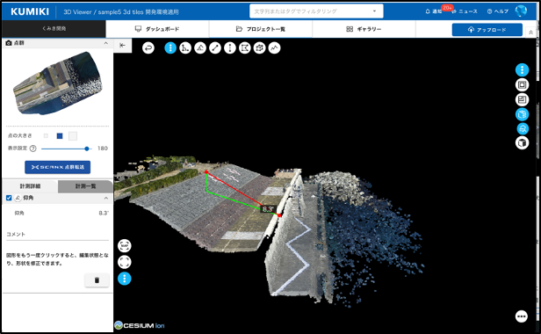This screenshot has width=541, height=334.
Task: Select the vertical height measurement tool
Action: pyautogui.click(x=230, y=47)
